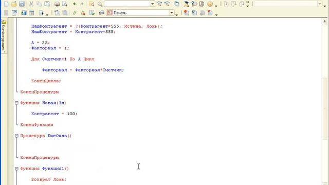Open the Конфигурация side panel tab
Image resolution: width=329 pixels, height=185 pixels.
[4, 36]
